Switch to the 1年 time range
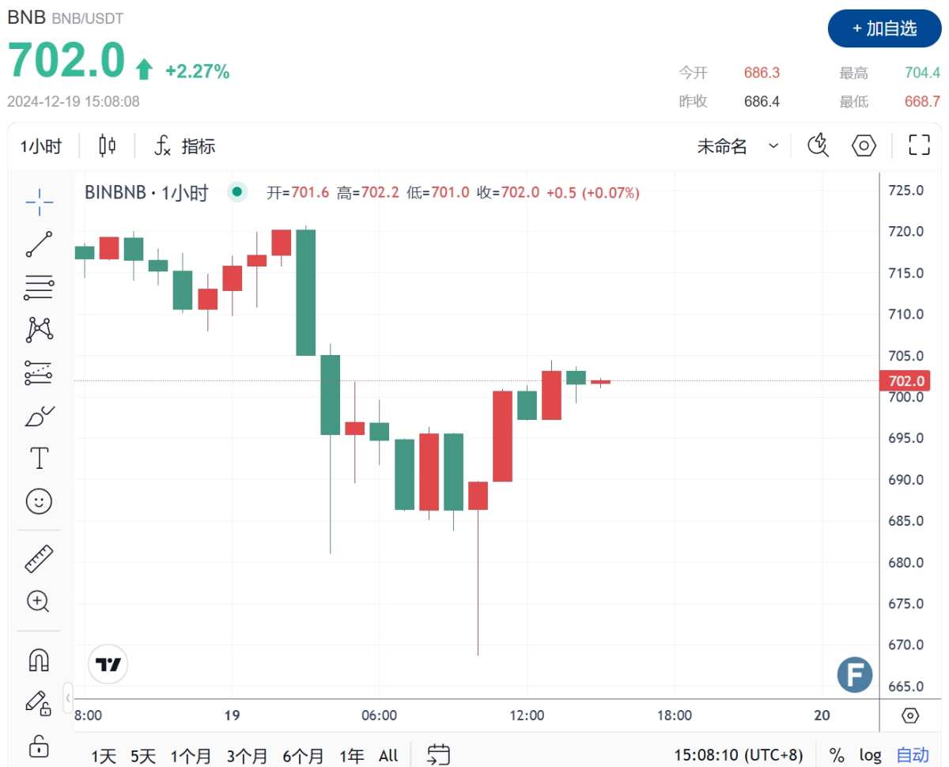 tap(352, 755)
